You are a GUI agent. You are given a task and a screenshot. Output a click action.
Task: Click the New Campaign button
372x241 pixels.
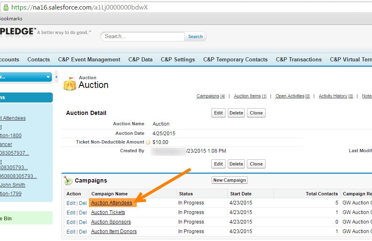229,180
